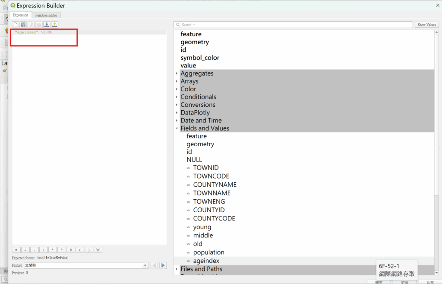Select the symbol_color item
Viewport: 442px width, 284px height.
point(200,57)
